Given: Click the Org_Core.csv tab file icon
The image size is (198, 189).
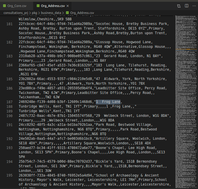Looking at the screenshot, I should tap(4, 6).
